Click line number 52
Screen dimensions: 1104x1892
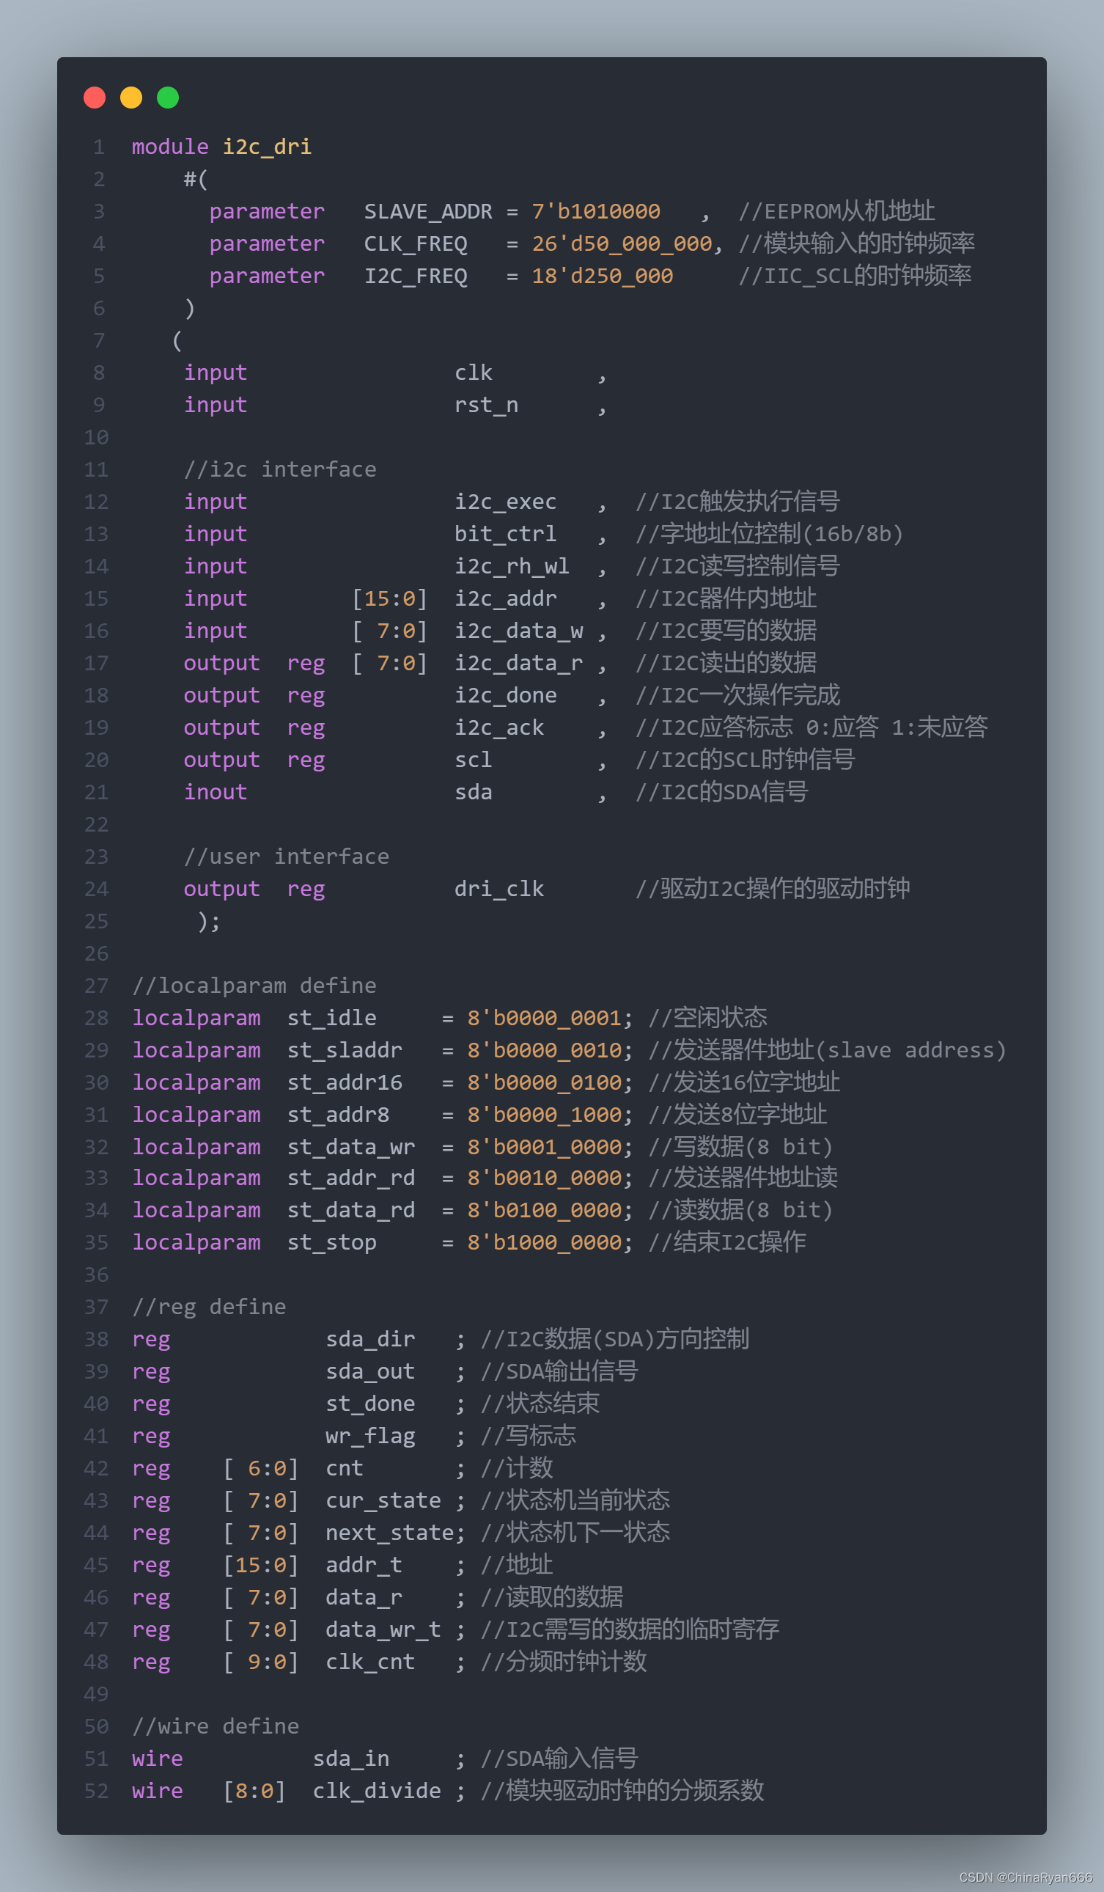click(96, 1792)
